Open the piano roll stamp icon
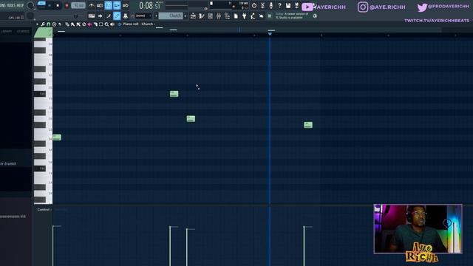 [54, 24]
